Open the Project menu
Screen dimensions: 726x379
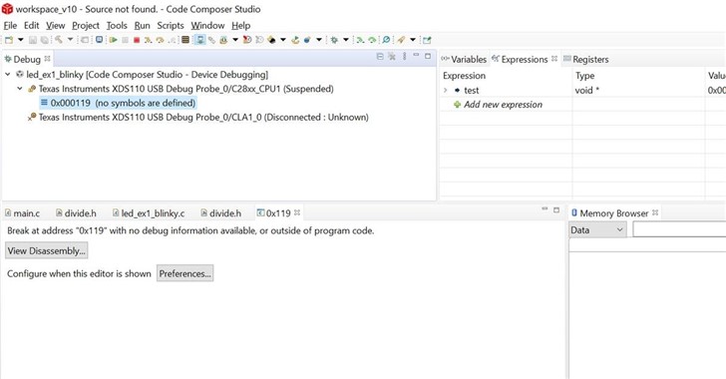point(86,26)
